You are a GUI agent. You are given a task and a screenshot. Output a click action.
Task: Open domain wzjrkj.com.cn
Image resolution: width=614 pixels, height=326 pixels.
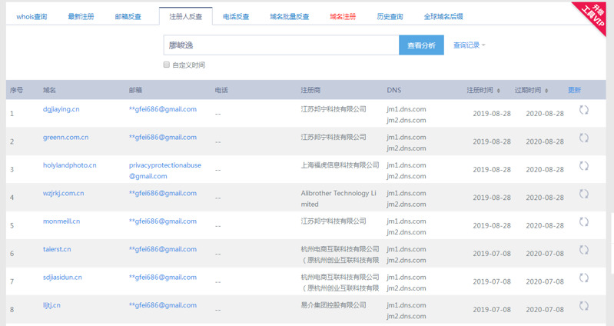tap(64, 193)
